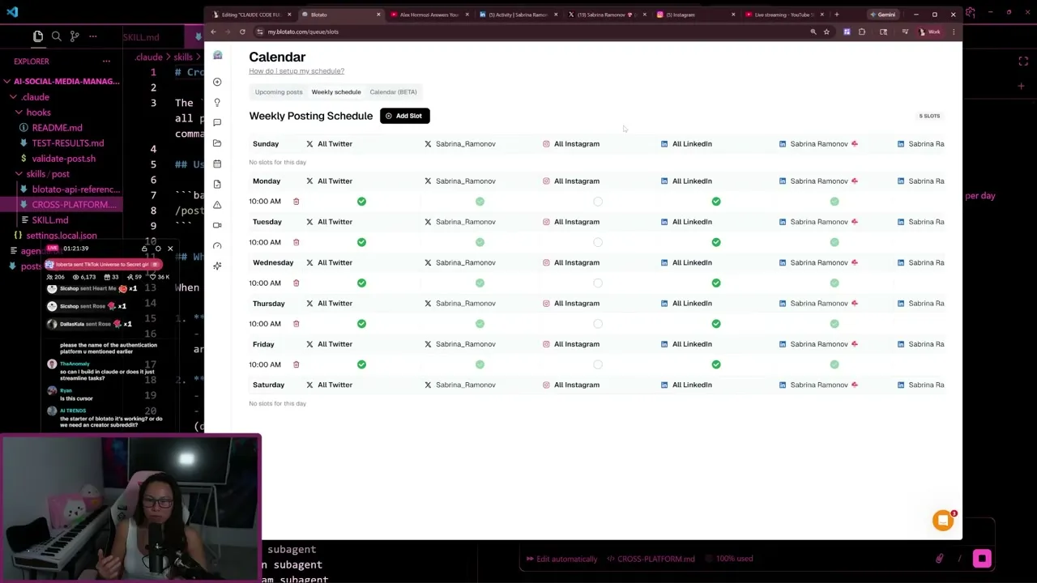Open the calendar icon in Blotato sidebar
The width and height of the screenshot is (1037, 583).
(x=217, y=164)
